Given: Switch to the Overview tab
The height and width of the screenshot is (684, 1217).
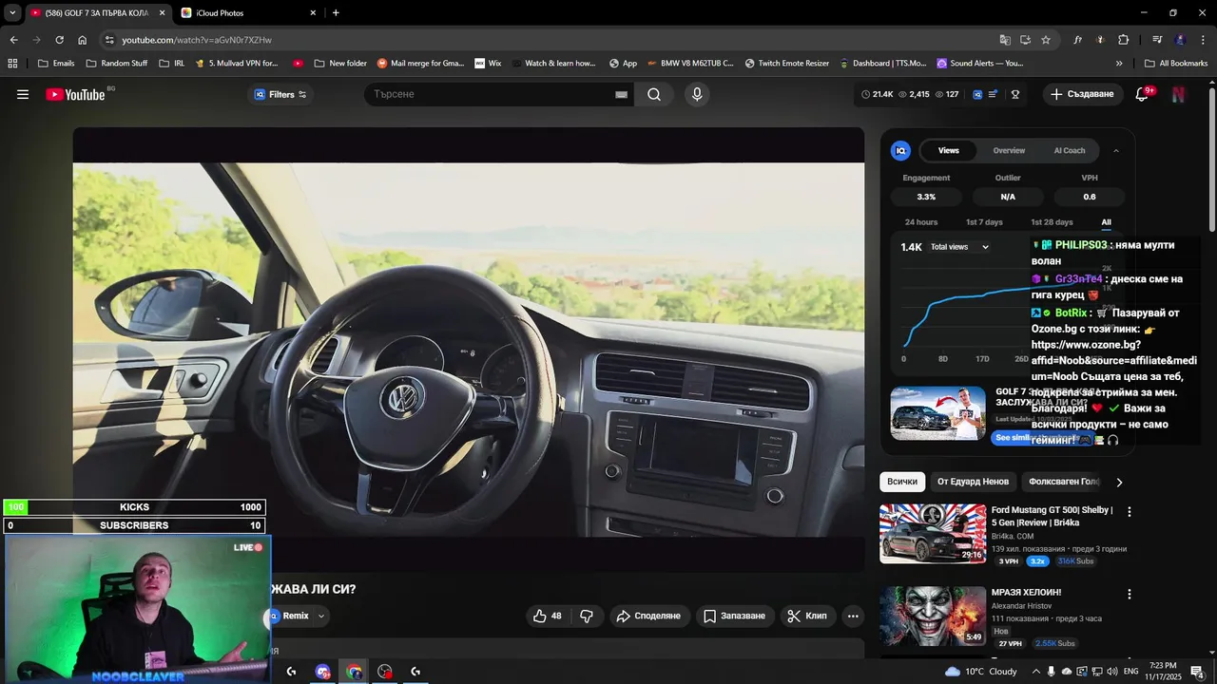Looking at the screenshot, I should (1009, 150).
